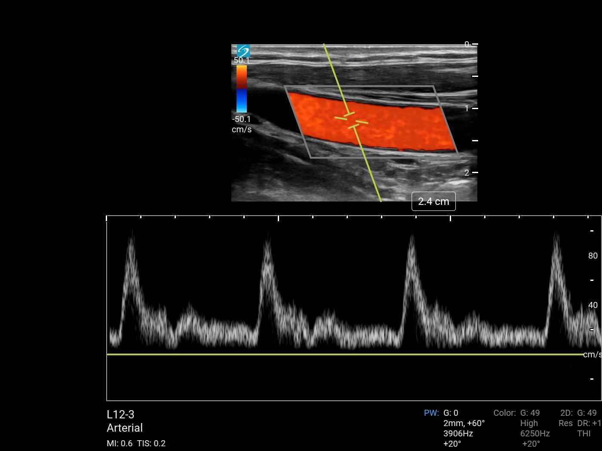This screenshot has height=451, width=602.
Task: Click the THI harmonic imaging label
Action: [x=584, y=433]
